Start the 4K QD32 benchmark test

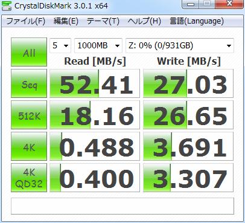point(29,178)
